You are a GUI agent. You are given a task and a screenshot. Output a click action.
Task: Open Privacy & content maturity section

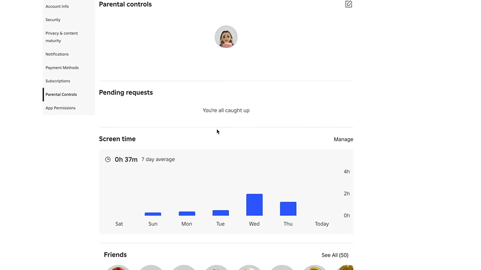pyautogui.click(x=62, y=37)
